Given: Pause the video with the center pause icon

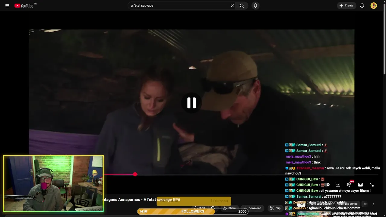Looking at the screenshot, I should 191,103.
